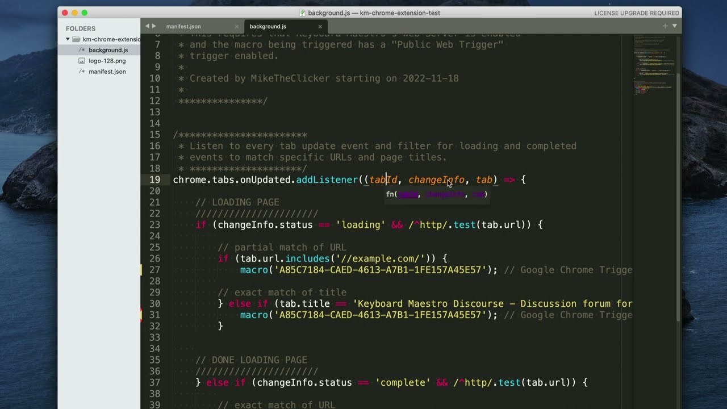Click line number 31 in the gutter
Viewport: 727px width, 409px height.
coord(154,315)
